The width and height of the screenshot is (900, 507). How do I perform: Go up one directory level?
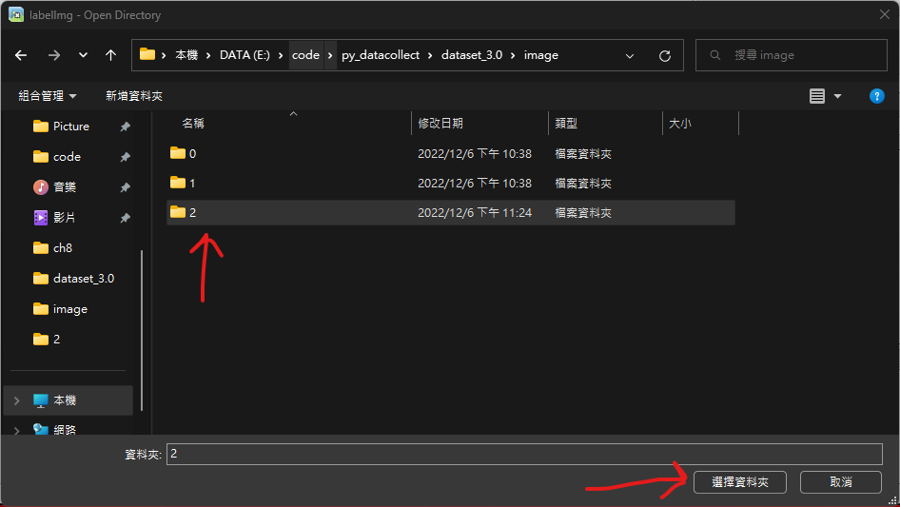pyautogui.click(x=110, y=55)
